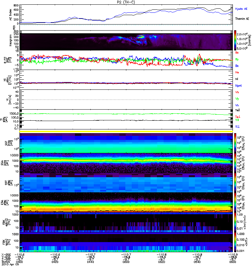This screenshot has height=269, width=252.
Task: Click the blue Viz velocity legend label
Action: [x=237, y=105]
